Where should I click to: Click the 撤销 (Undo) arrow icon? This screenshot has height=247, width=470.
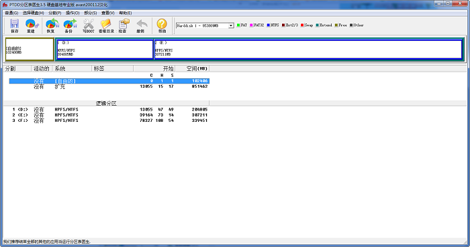142,24
